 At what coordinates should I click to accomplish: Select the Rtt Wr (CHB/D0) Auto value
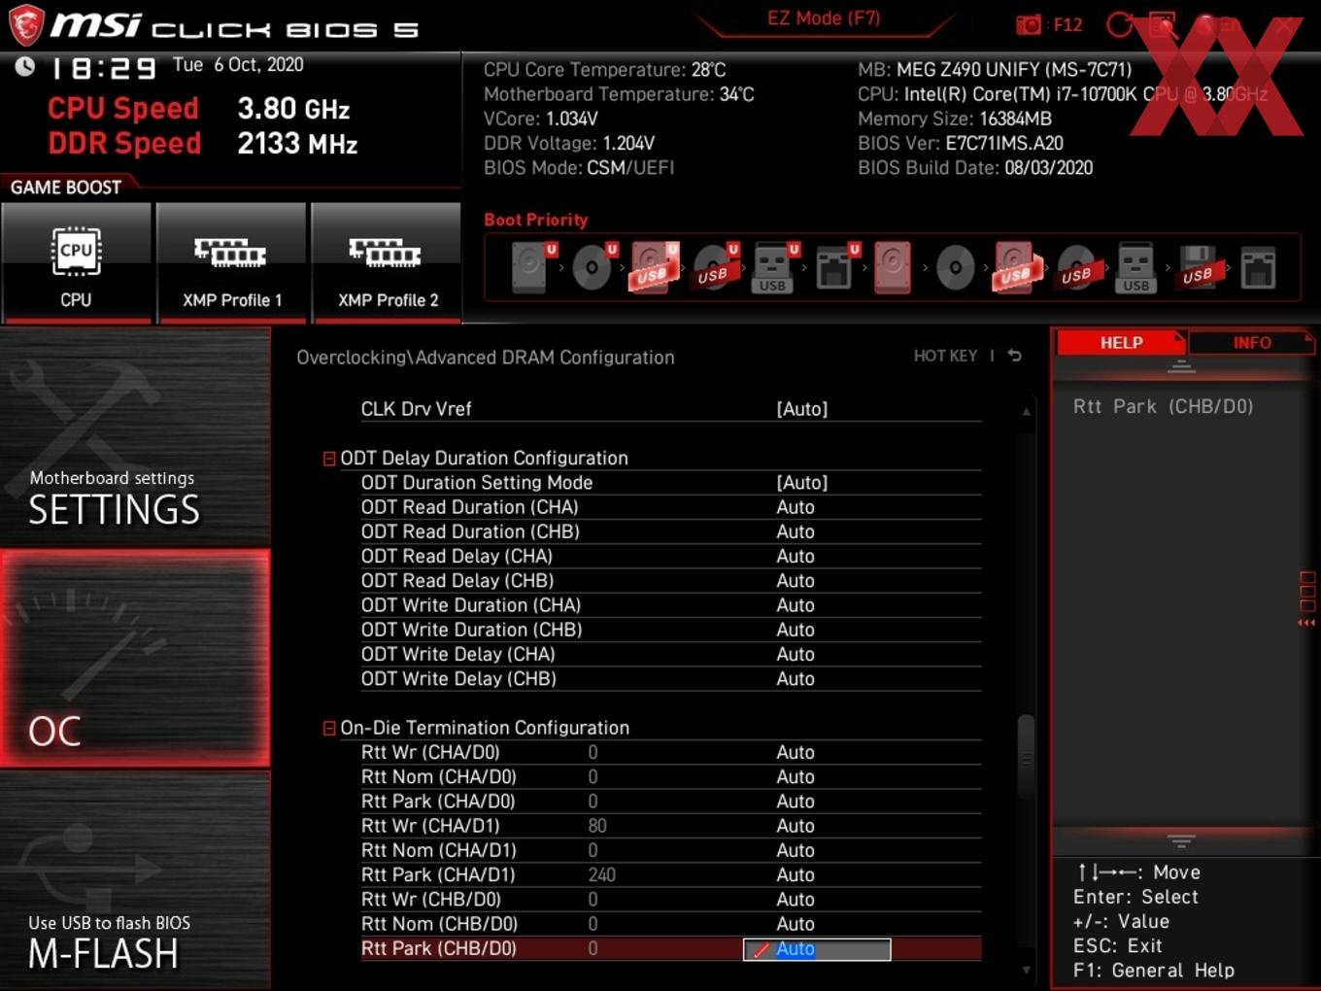[796, 900]
